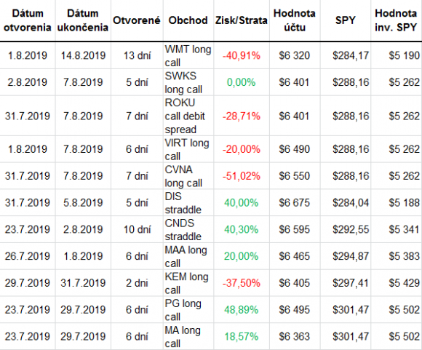This screenshot has height=350, width=422.
Task: Select the 'Dátum otvorenia' column header
Action: pyautogui.click(x=28, y=20)
